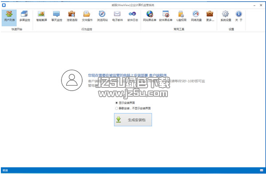Click the 客户端程序 blue heading link
This screenshot has width=266, height=174.
pyautogui.click(x=158, y=76)
